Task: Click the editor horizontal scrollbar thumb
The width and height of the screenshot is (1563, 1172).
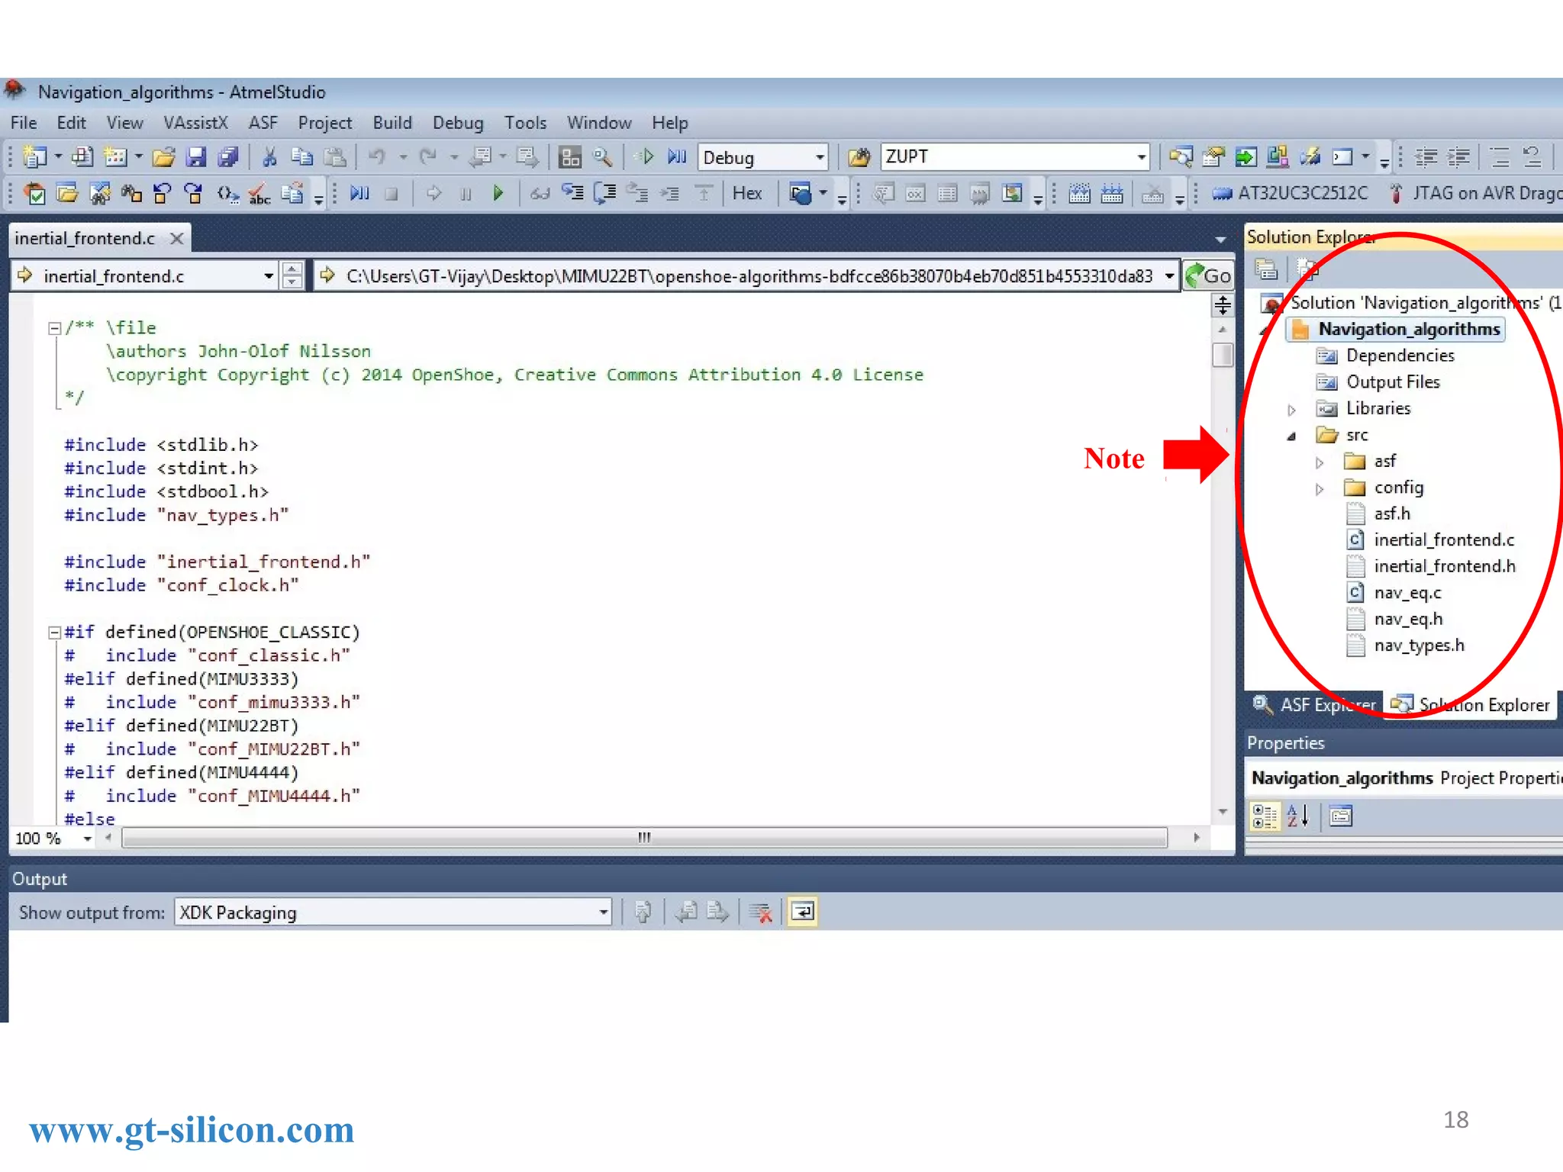Action: tap(644, 839)
